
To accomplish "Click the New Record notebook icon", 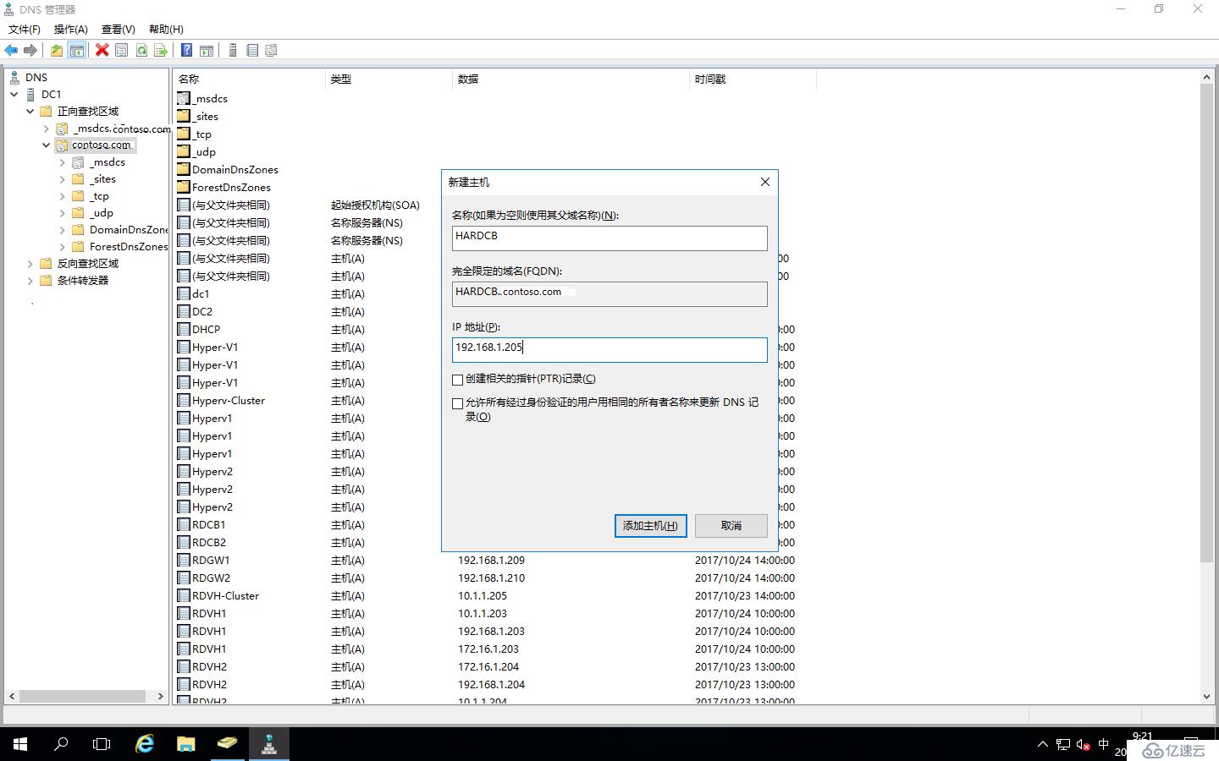I will coord(251,51).
